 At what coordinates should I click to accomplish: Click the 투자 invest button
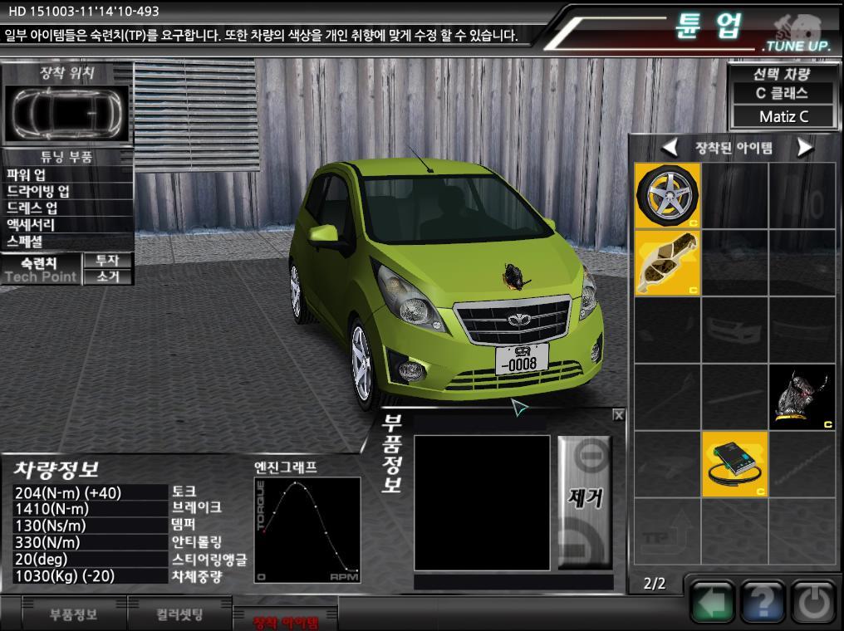(x=108, y=261)
